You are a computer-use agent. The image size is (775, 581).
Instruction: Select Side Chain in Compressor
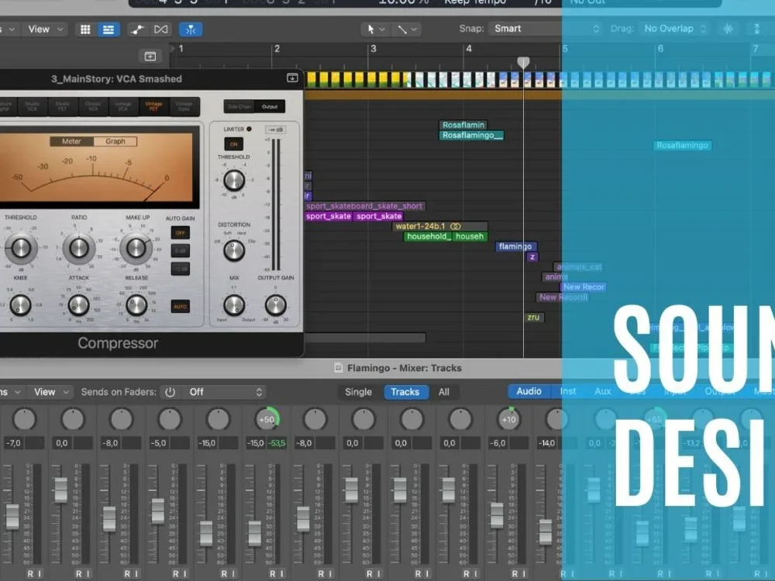click(239, 107)
